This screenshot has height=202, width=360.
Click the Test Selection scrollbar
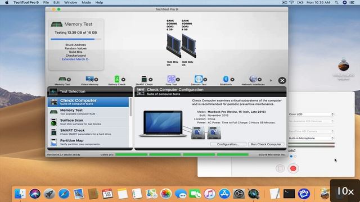point(130,107)
